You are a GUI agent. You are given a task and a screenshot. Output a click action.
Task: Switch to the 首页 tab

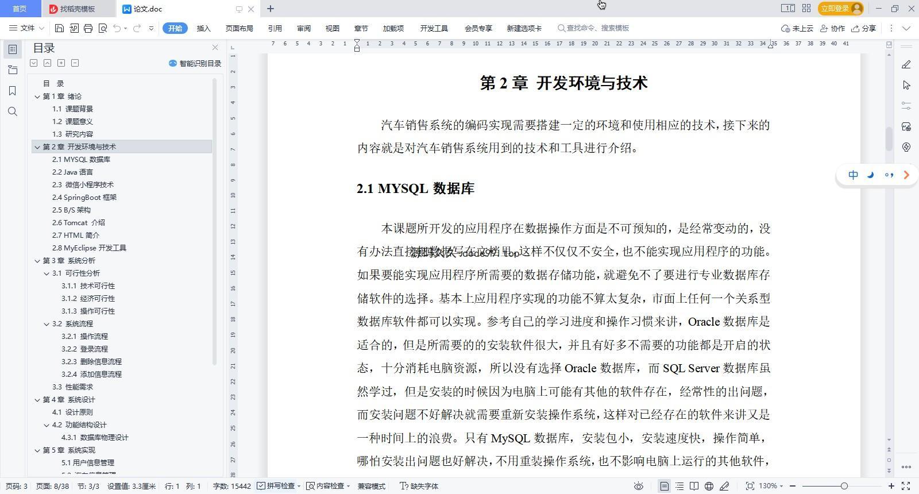(20, 9)
